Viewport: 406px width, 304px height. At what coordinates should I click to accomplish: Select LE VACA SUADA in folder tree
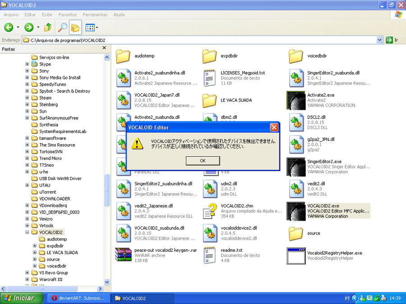point(62,253)
